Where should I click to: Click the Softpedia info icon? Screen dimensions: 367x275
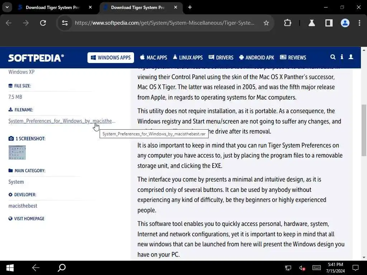point(342,57)
